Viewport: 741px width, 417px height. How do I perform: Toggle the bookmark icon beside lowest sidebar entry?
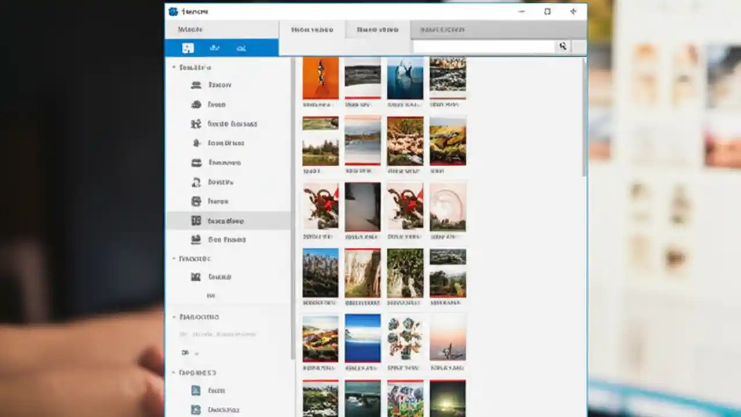click(196, 409)
